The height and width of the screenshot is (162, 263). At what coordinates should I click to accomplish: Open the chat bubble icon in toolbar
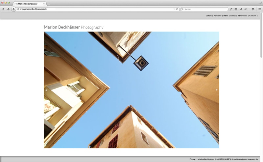253,9
